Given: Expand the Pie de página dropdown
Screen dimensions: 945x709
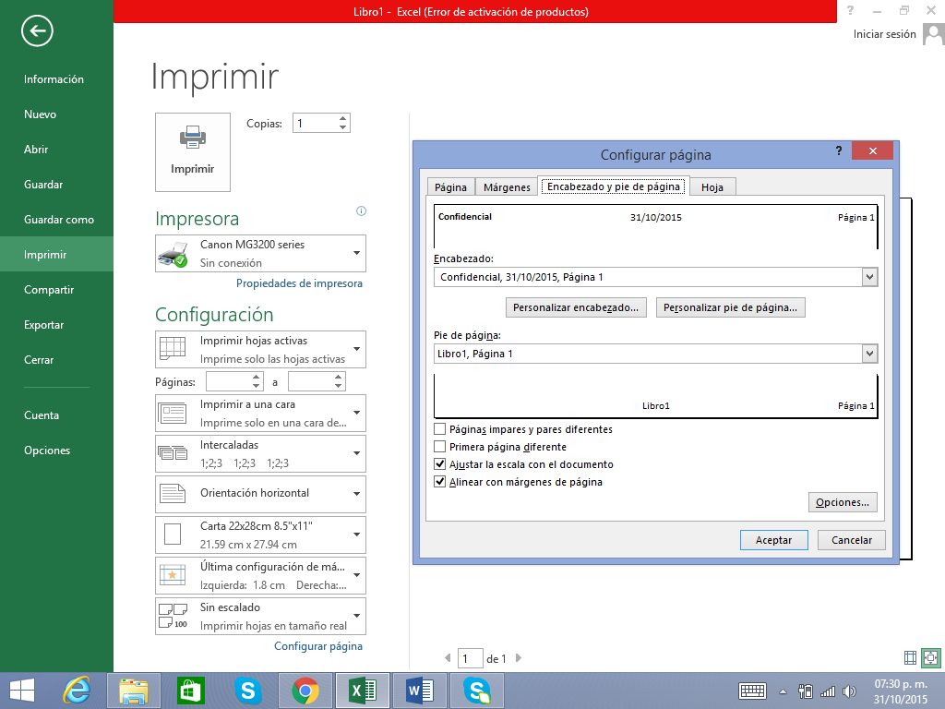Looking at the screenshot, I should point(868,354).
